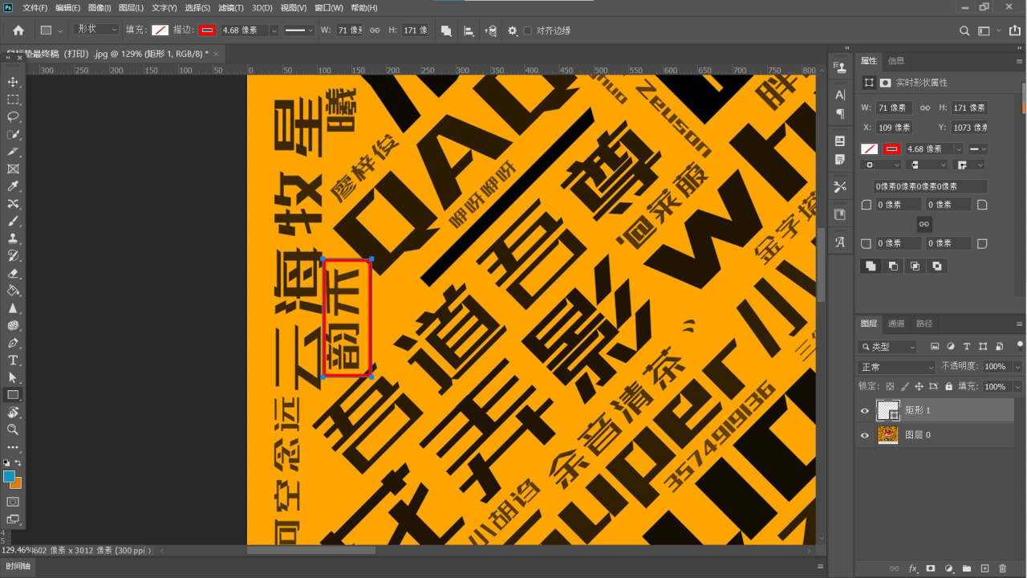
Task: Toggle lock position icon in Layers
Action: coord(919,386)
